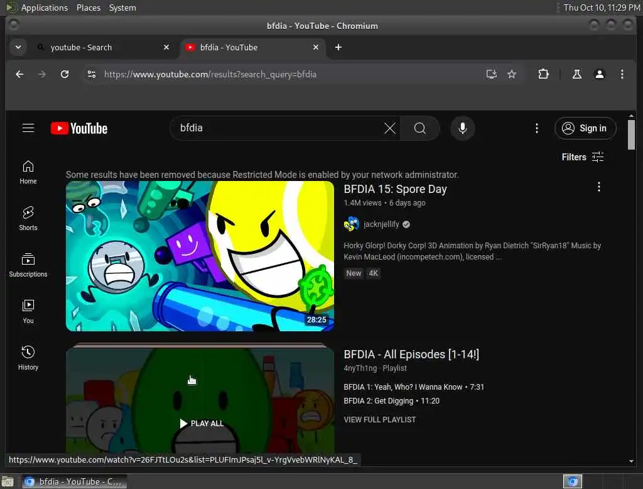
Task: Clear the bfdia search text
Action: click(x=389, y=128)
